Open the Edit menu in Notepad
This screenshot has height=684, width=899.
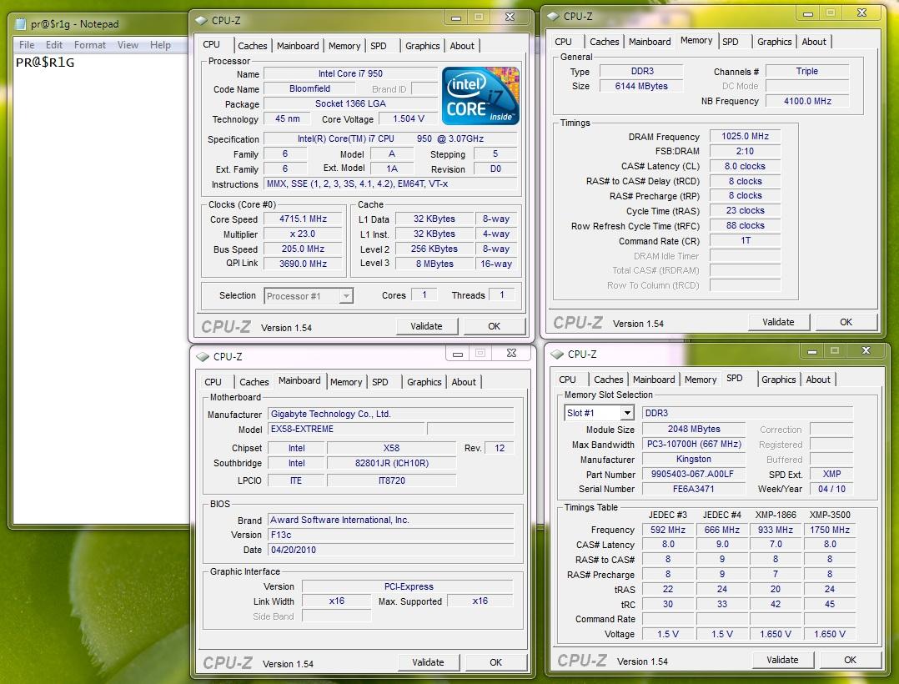(54, 45)
